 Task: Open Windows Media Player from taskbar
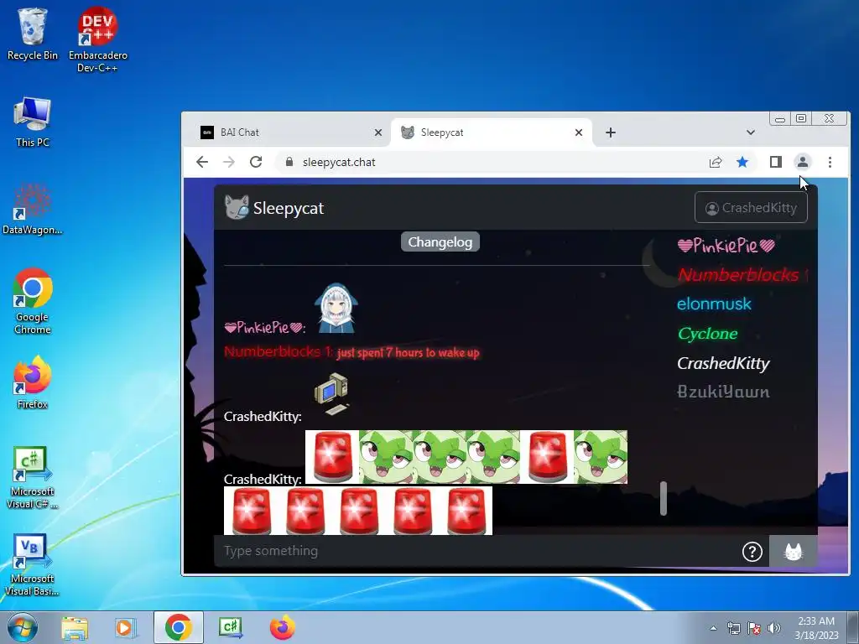tap(125, 627)
